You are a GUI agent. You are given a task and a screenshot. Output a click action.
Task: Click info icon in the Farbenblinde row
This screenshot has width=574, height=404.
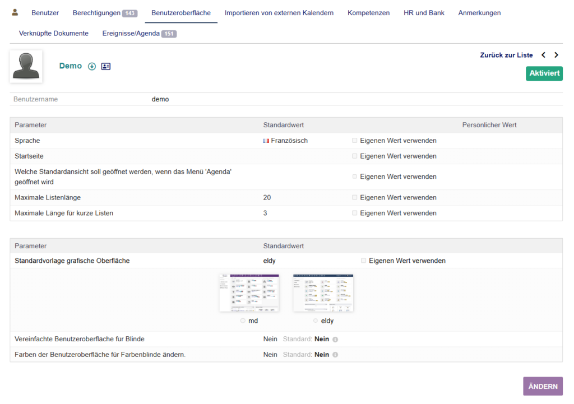[335, 355]
